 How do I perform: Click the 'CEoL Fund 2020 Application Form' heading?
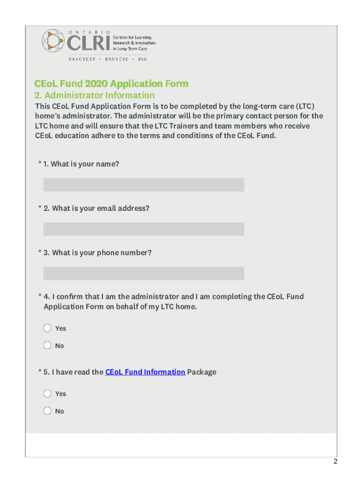pyautogui.click(x=111, y=84)
